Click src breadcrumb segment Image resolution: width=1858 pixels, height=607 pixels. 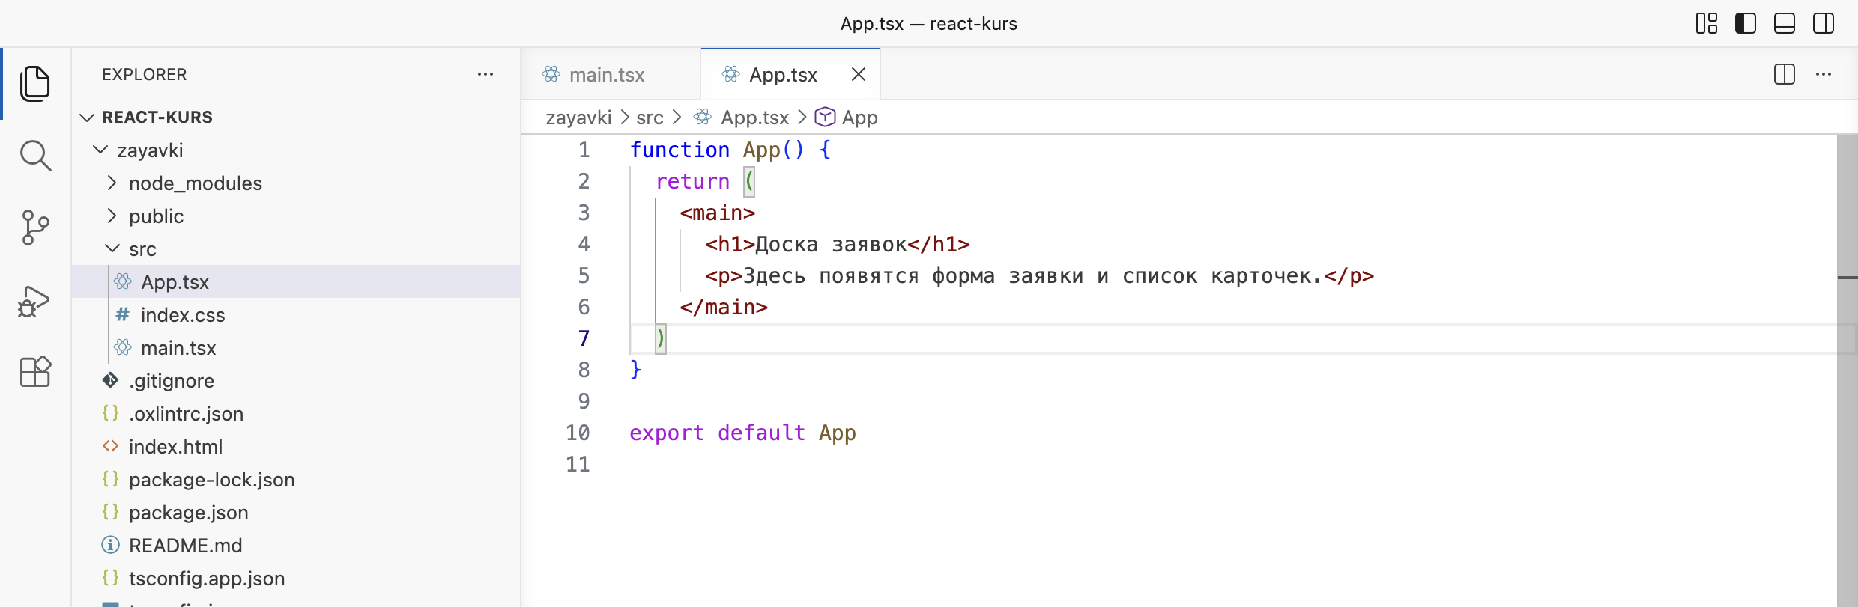pyautogui.click(x=650, y=118)
